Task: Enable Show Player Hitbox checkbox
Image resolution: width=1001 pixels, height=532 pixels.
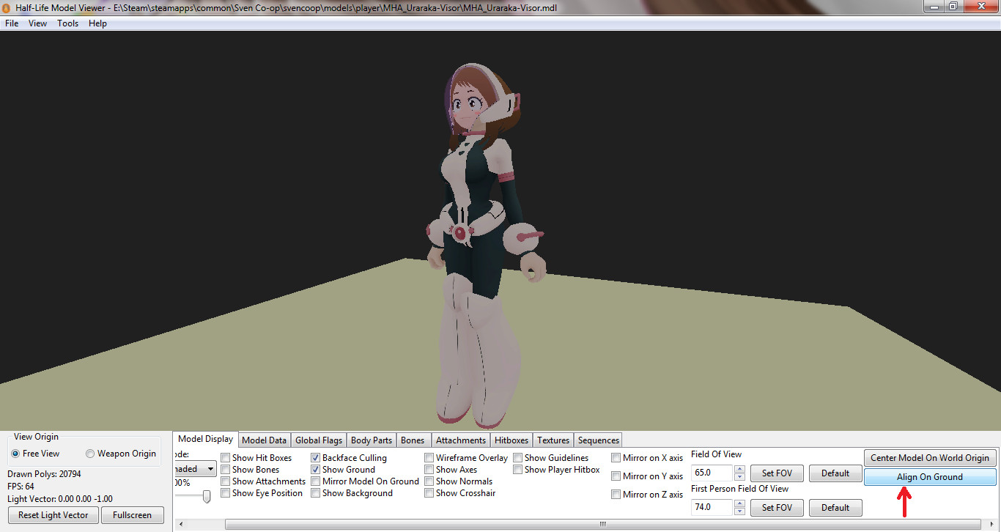Action: tap(518, 470)
